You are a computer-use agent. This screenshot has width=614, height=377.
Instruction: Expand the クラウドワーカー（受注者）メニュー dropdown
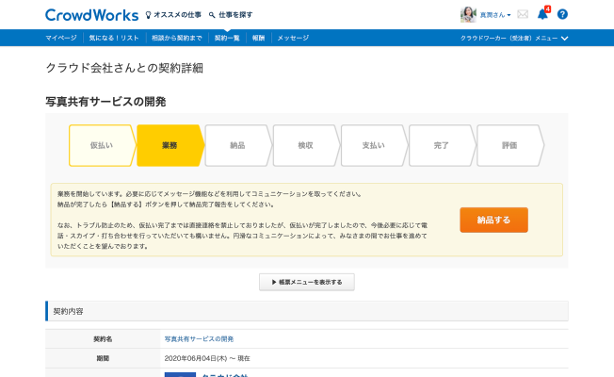tap(514, 38)
